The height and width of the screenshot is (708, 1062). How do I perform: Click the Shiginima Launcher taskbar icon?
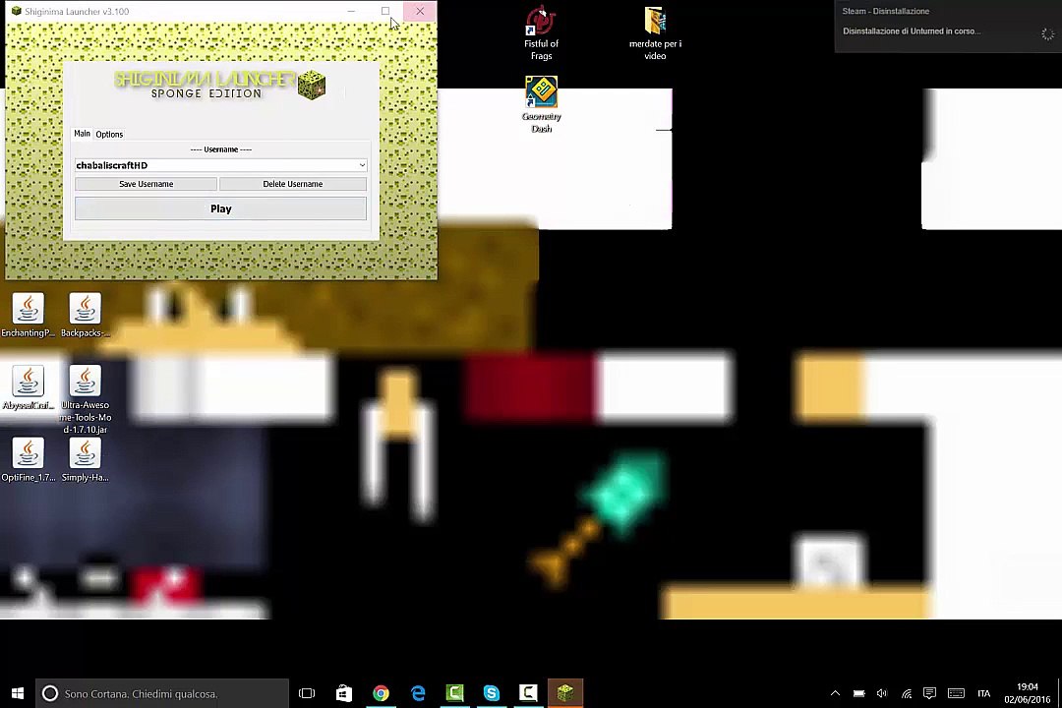pyautogui.click(x=565, y=693)
